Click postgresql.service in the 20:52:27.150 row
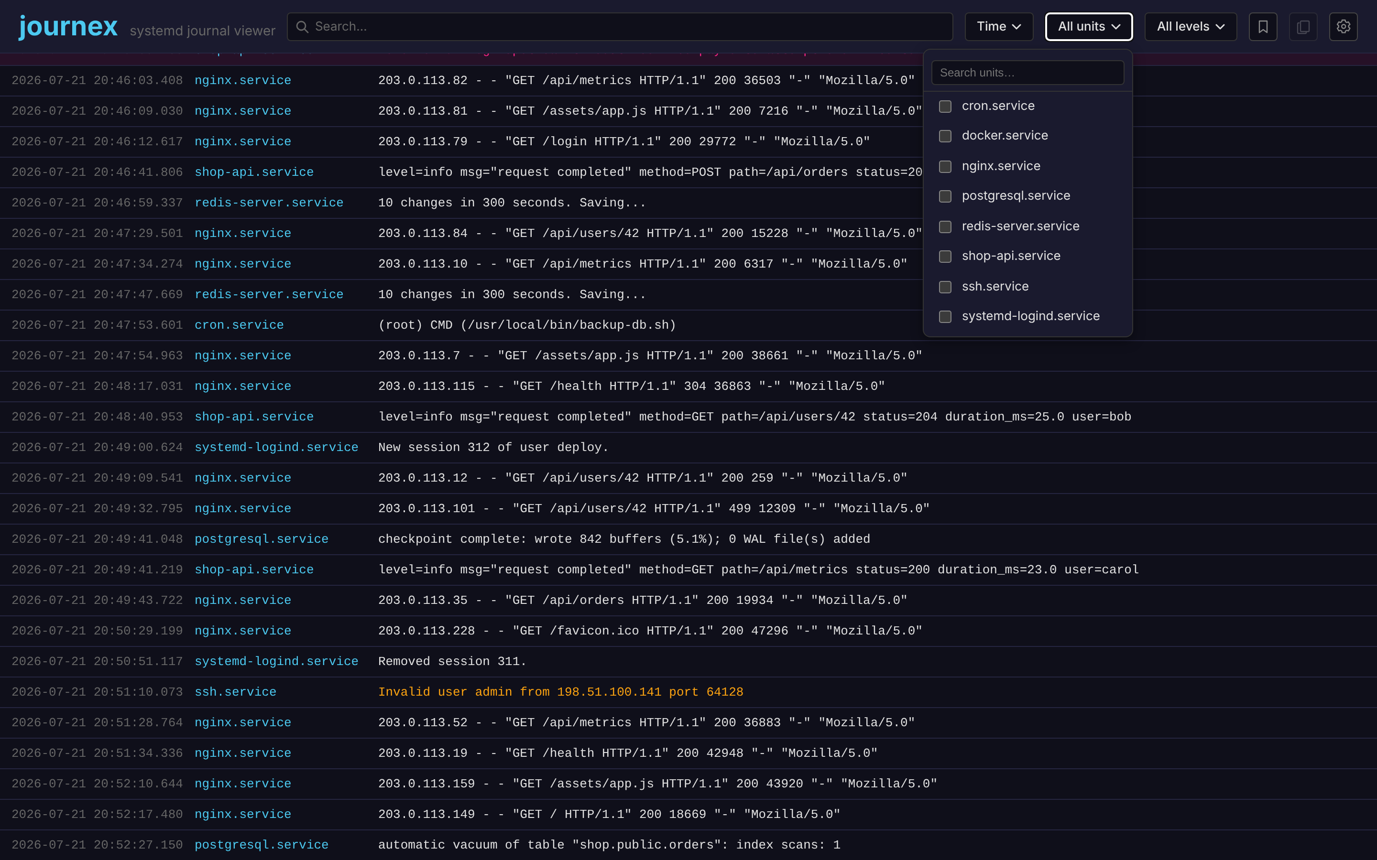The height and width of the screenshot is (860, 1377). click(261, 845)
